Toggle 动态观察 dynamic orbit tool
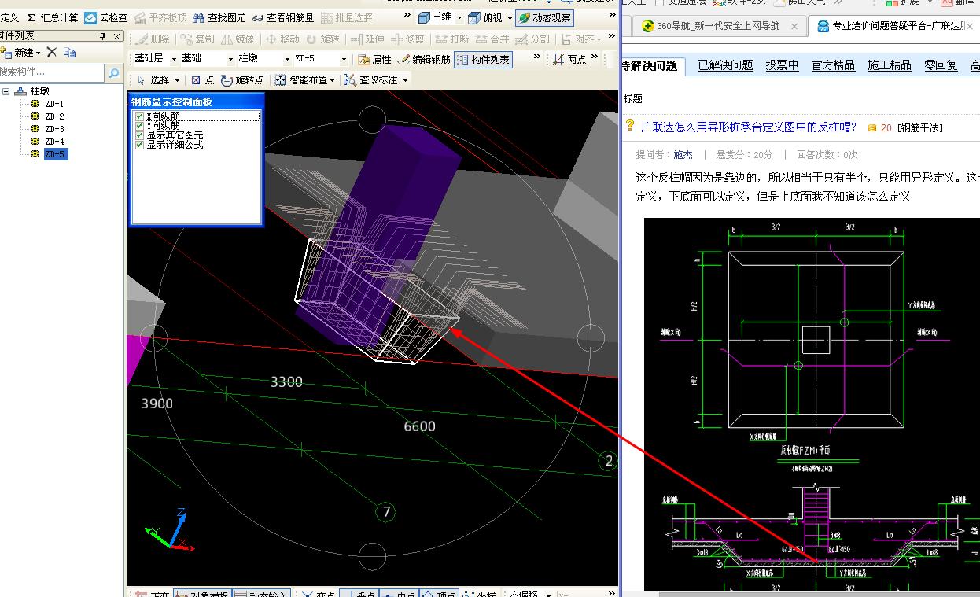Image resolution: width=980 pixels, height=597 pixels. point(545,17)
